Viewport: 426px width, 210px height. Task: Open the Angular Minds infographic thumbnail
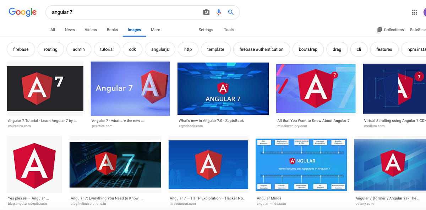tap(301, 165)
